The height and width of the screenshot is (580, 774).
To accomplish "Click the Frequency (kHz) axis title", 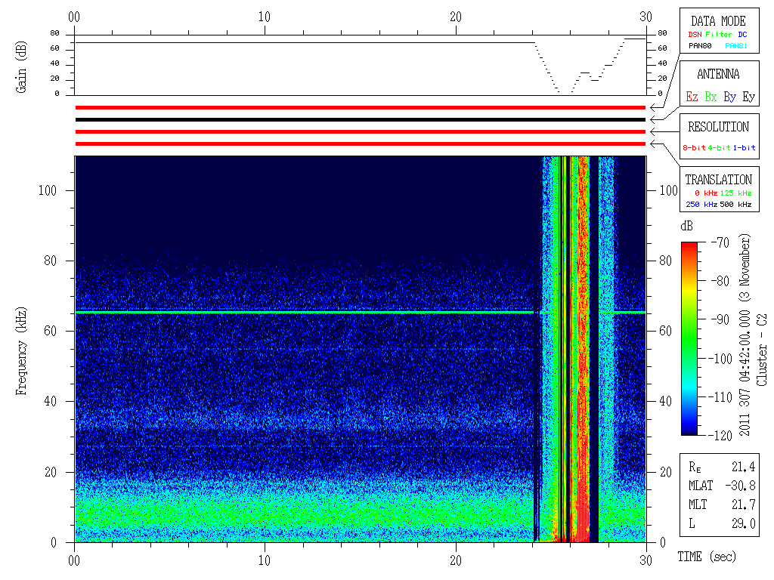I will [x=22, y=349].
